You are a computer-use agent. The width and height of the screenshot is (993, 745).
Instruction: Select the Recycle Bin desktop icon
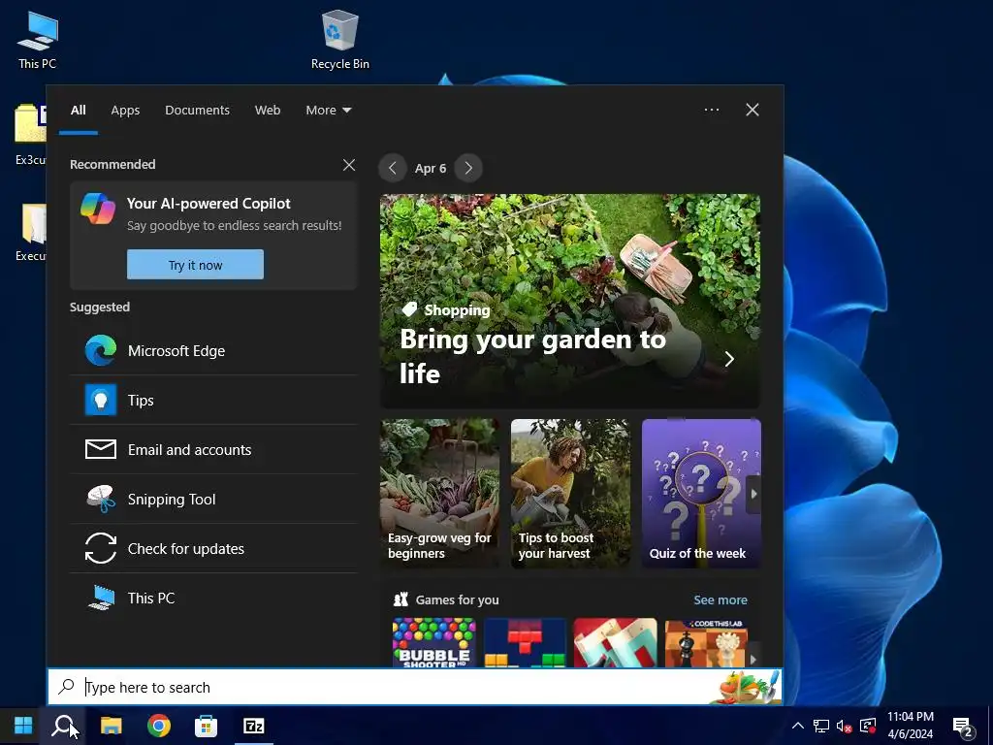[x=340, y=41]
